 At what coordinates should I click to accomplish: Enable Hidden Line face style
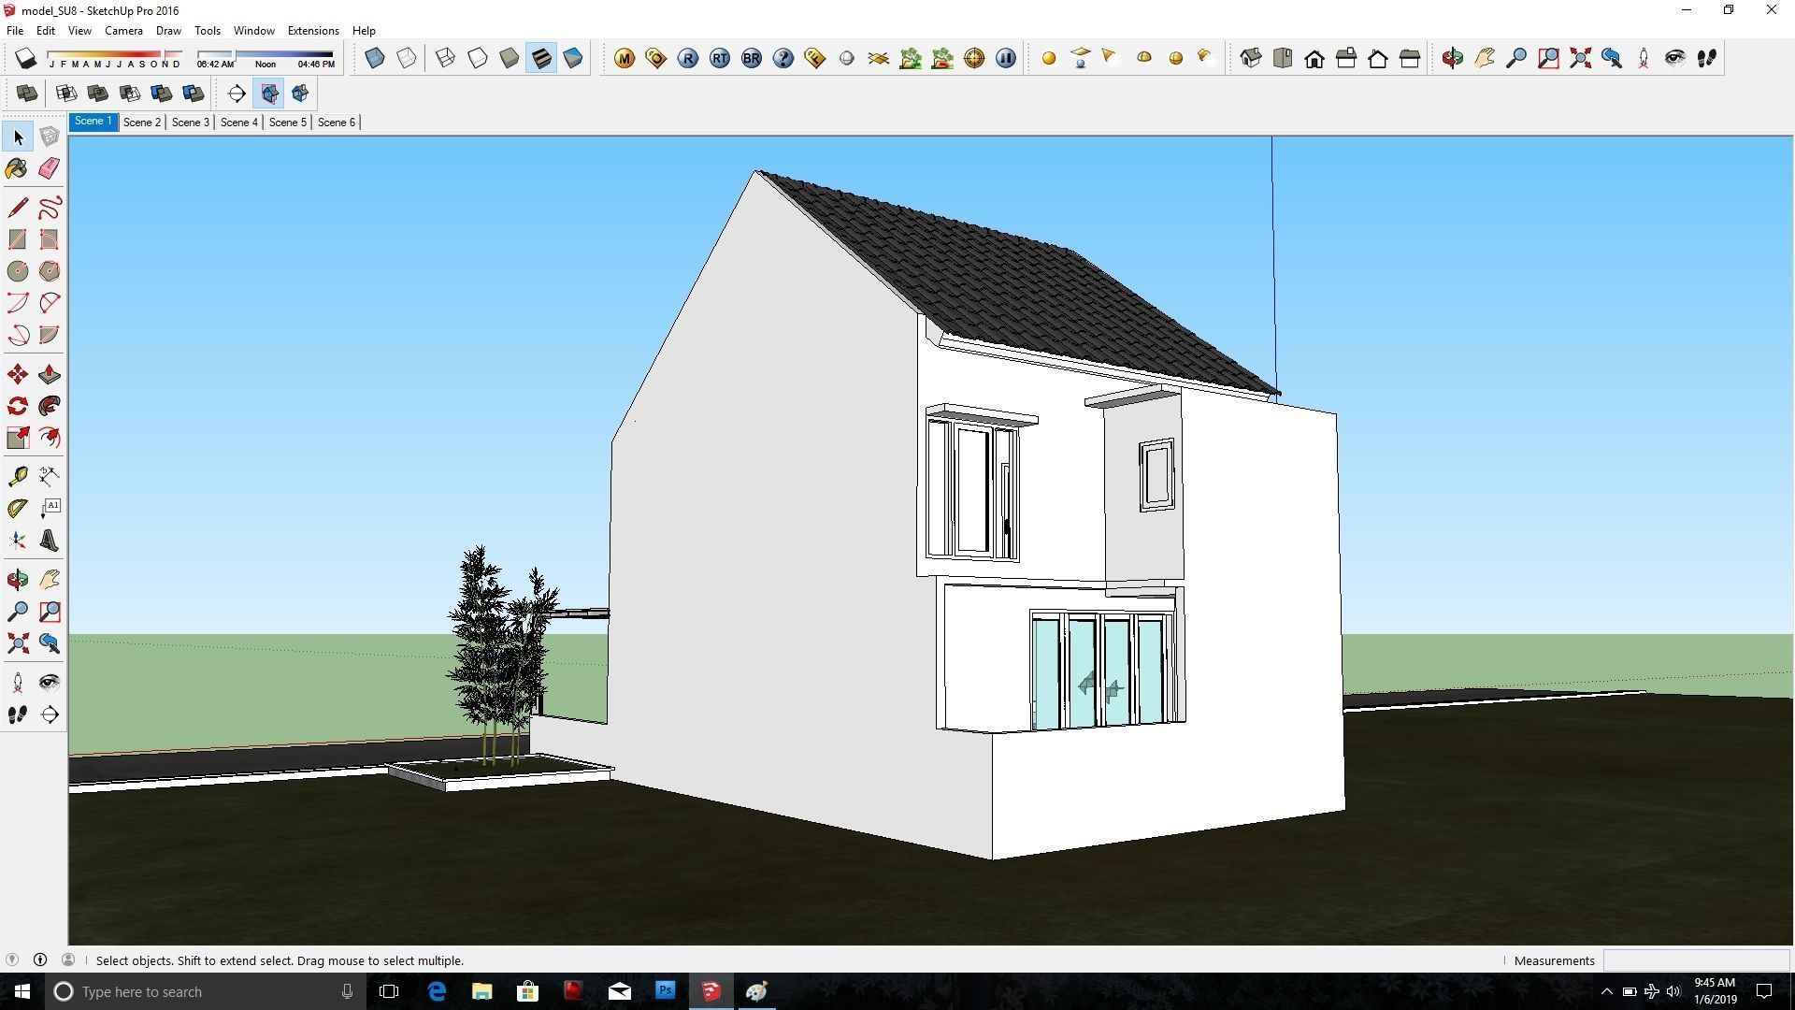pyautogui.click(x=478, y=58)
